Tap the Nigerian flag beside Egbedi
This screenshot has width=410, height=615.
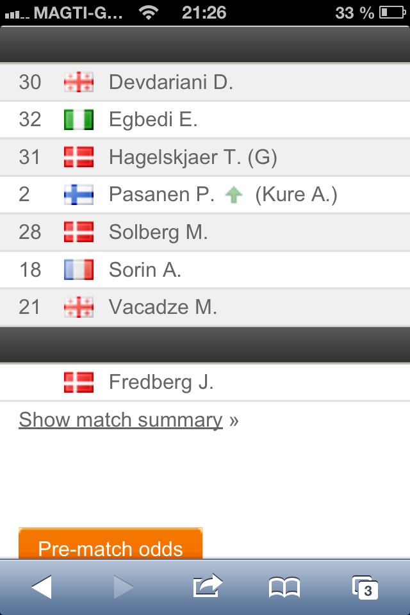pos(79,120)
